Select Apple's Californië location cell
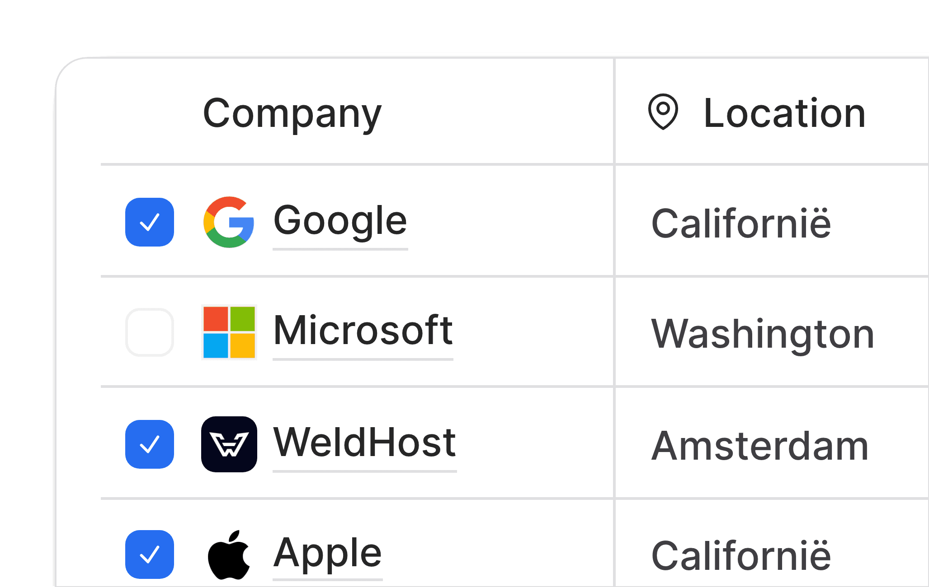This screenshot has height=587, width=929. coord(772,544)
